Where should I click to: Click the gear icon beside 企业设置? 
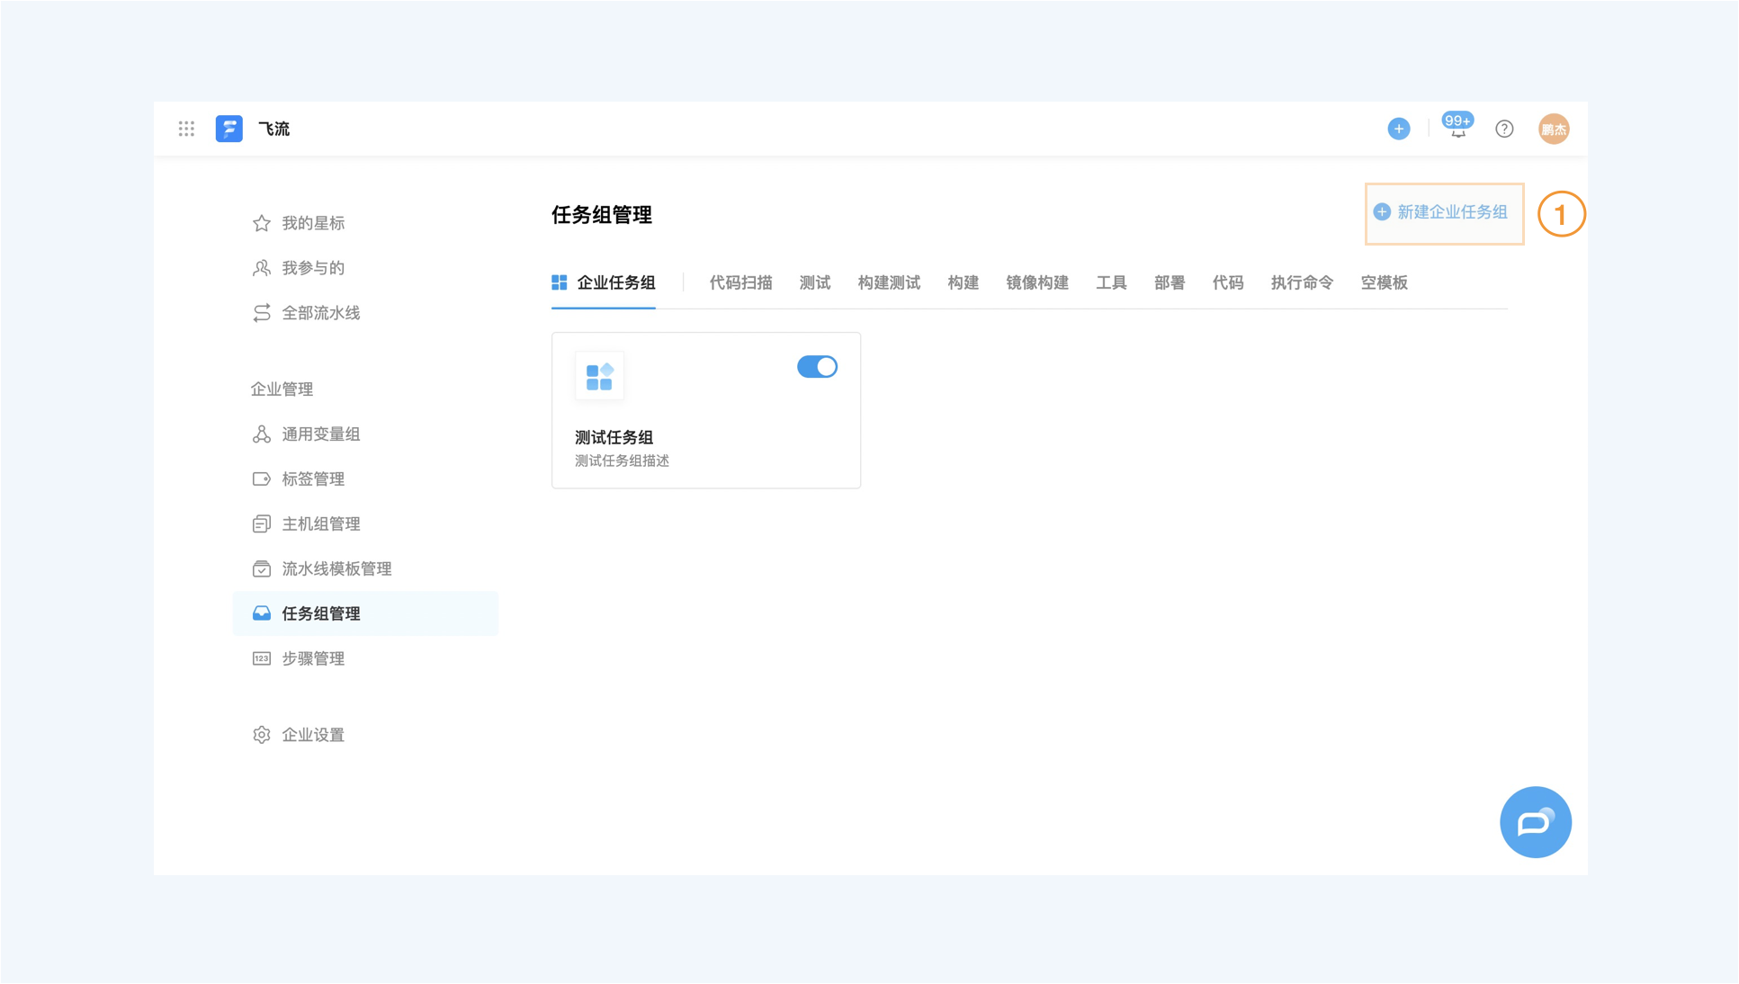(x=262, y=735)
